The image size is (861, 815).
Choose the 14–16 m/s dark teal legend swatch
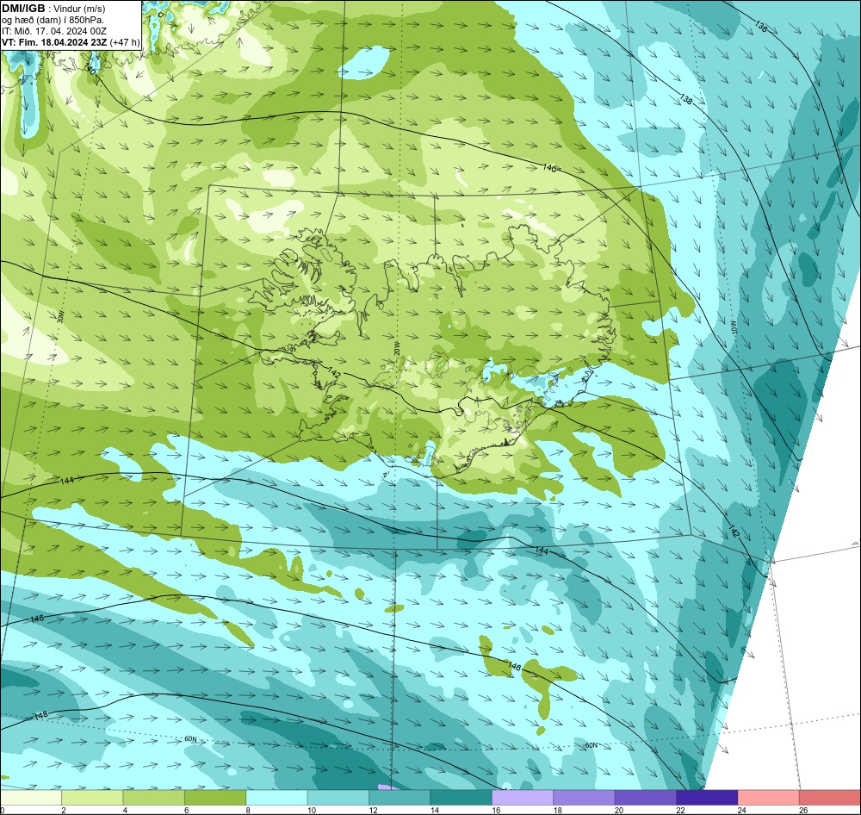[x=461, y=797]
